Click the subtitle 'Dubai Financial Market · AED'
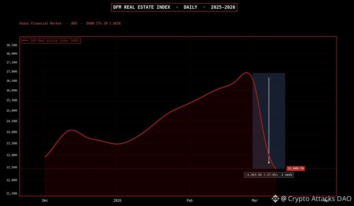This screenshot has width=354, height=206. [48, 23]
